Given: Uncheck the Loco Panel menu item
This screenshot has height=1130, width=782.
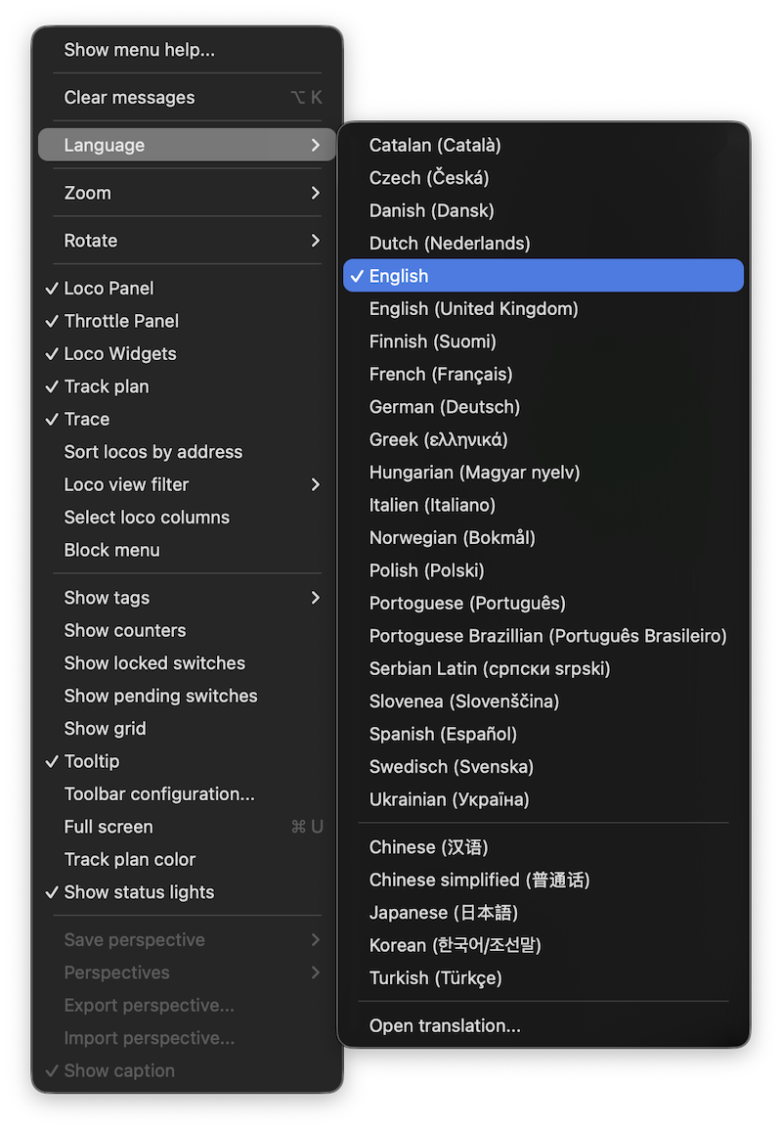Looking at the screenshot, I should coord(109,289).
